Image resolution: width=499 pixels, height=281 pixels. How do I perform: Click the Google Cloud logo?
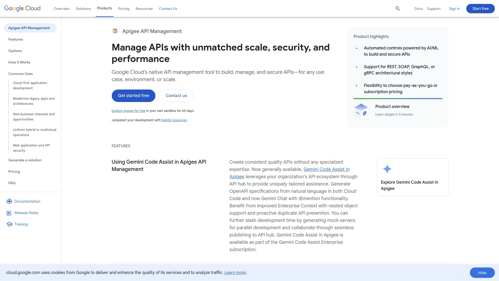[x=22, y=8]
